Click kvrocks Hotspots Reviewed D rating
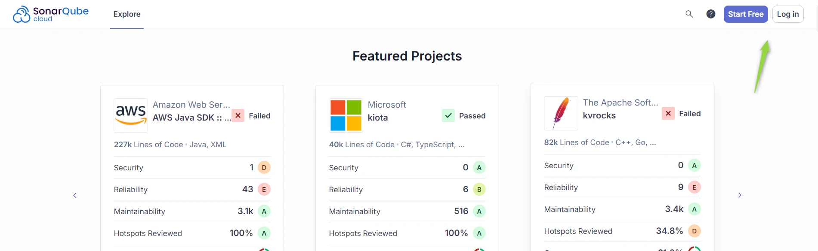818x251 pixels. point(695,231)
